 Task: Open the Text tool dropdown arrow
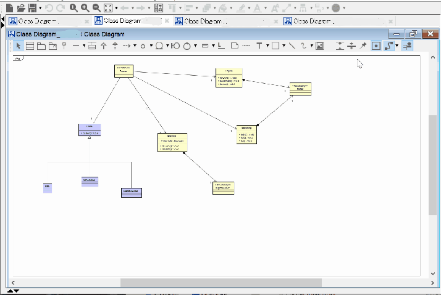click(x=267, y=46)
